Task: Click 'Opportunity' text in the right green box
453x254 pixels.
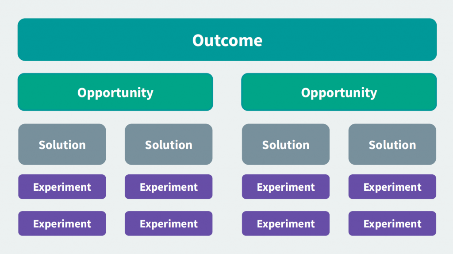Action: (x=339, y=92)
